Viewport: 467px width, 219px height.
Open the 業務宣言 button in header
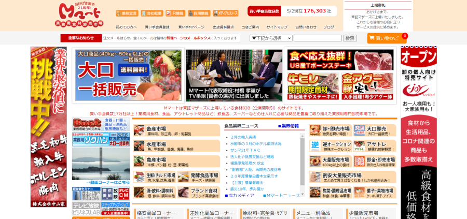[127, 13]
